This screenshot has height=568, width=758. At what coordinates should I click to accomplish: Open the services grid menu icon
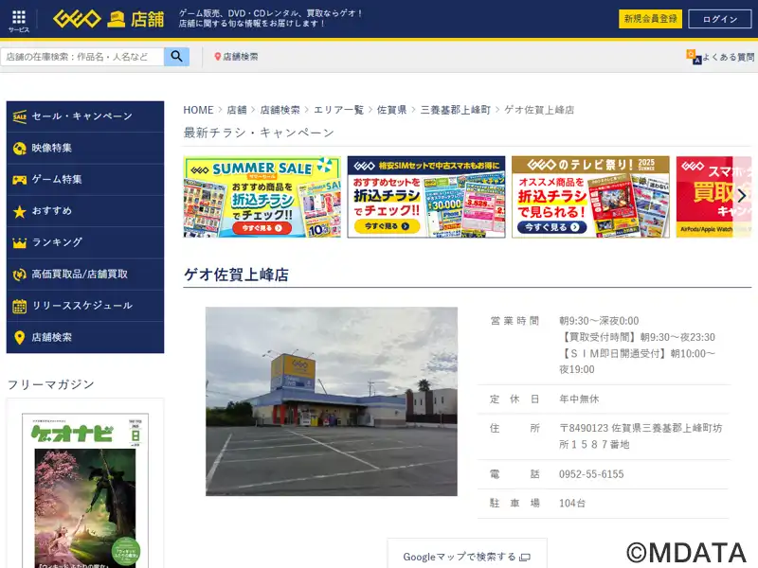tap(19, 17)
